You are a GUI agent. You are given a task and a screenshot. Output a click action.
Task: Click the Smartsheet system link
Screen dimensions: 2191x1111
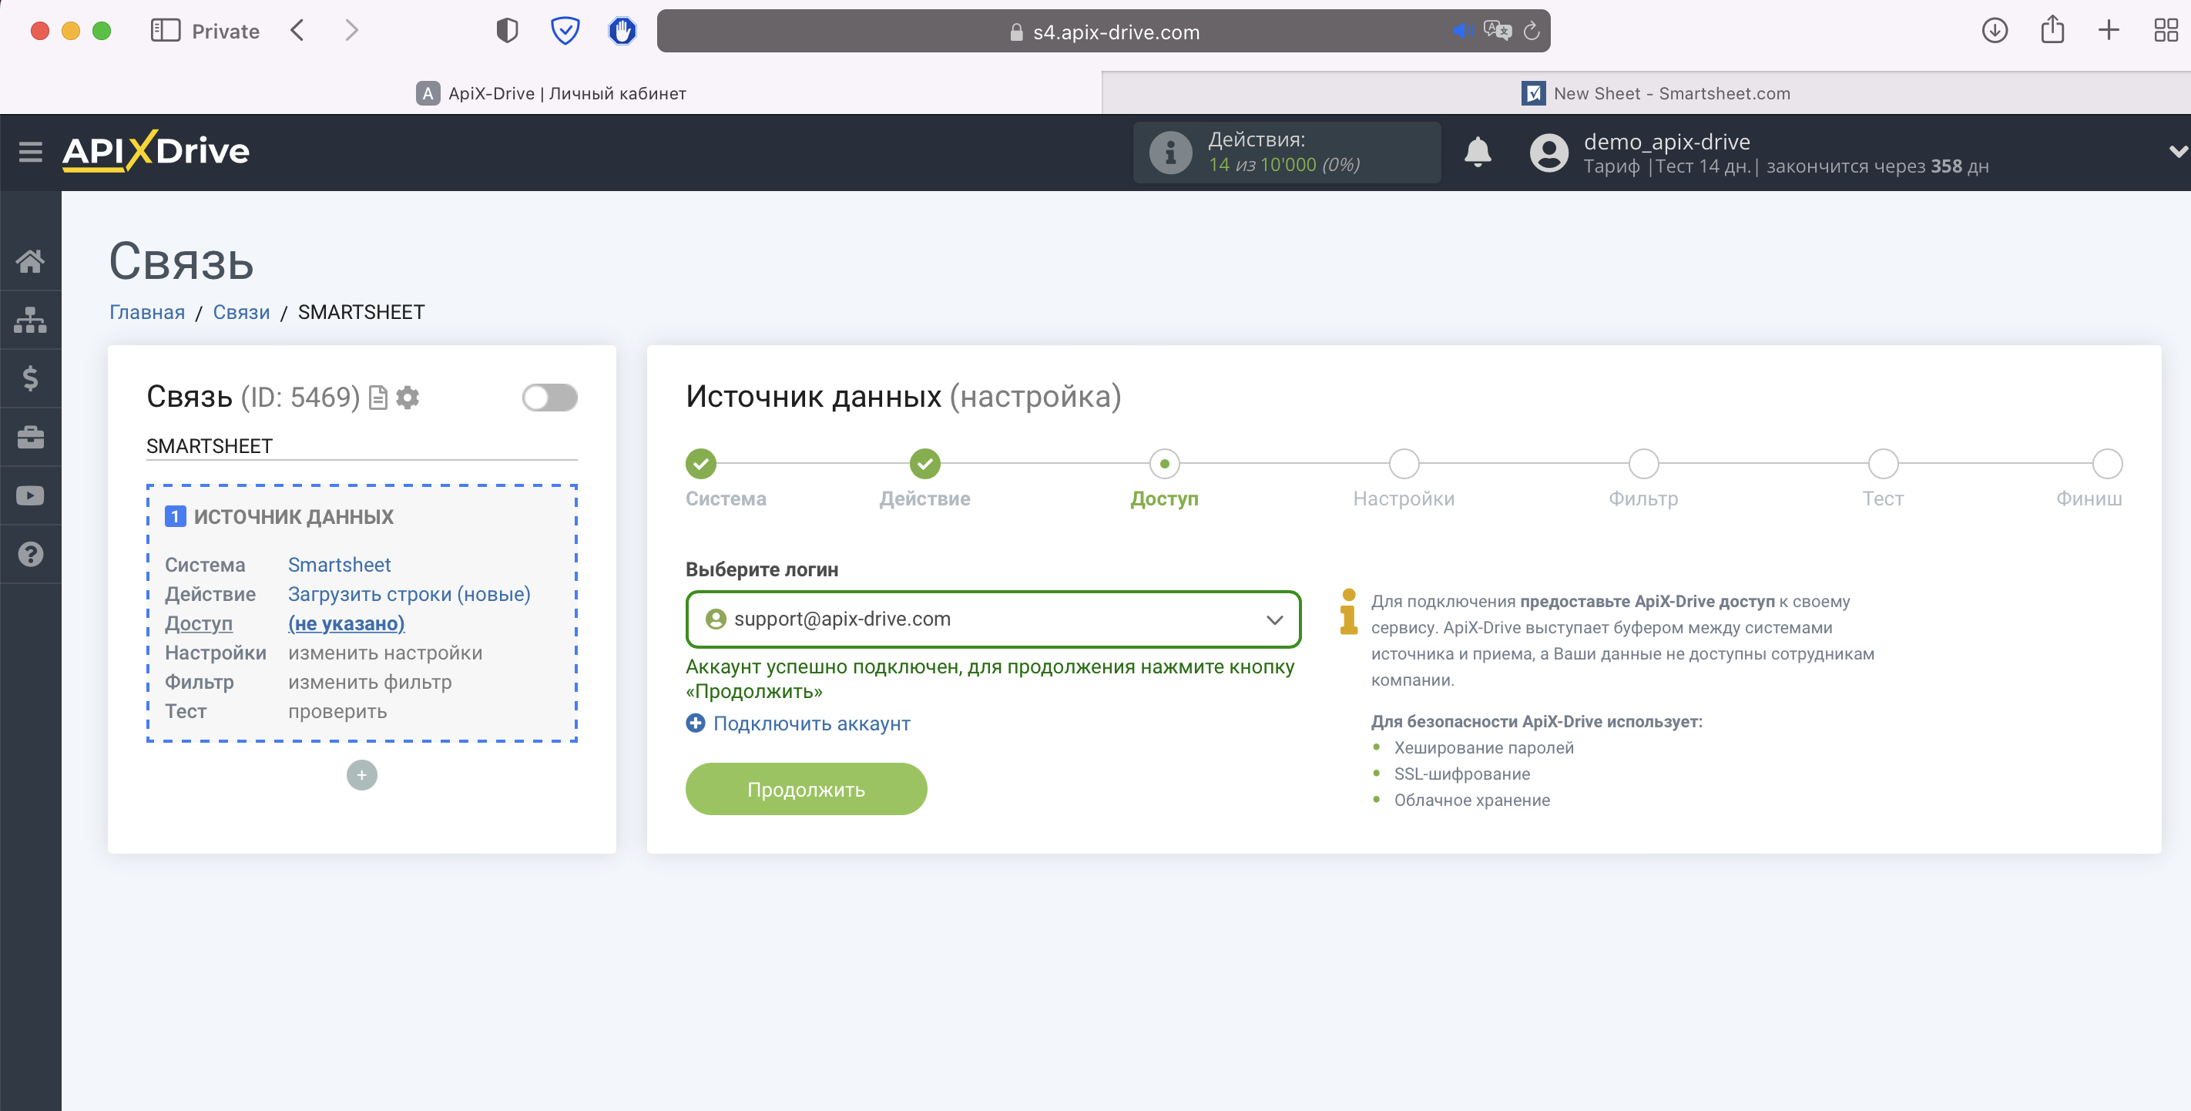coord(338,565)
